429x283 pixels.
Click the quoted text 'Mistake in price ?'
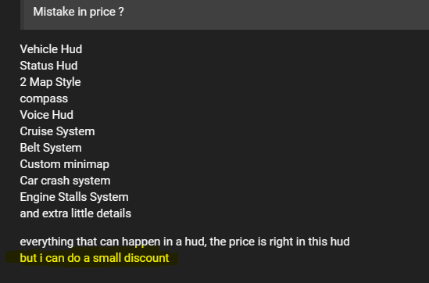click(78, 12)
